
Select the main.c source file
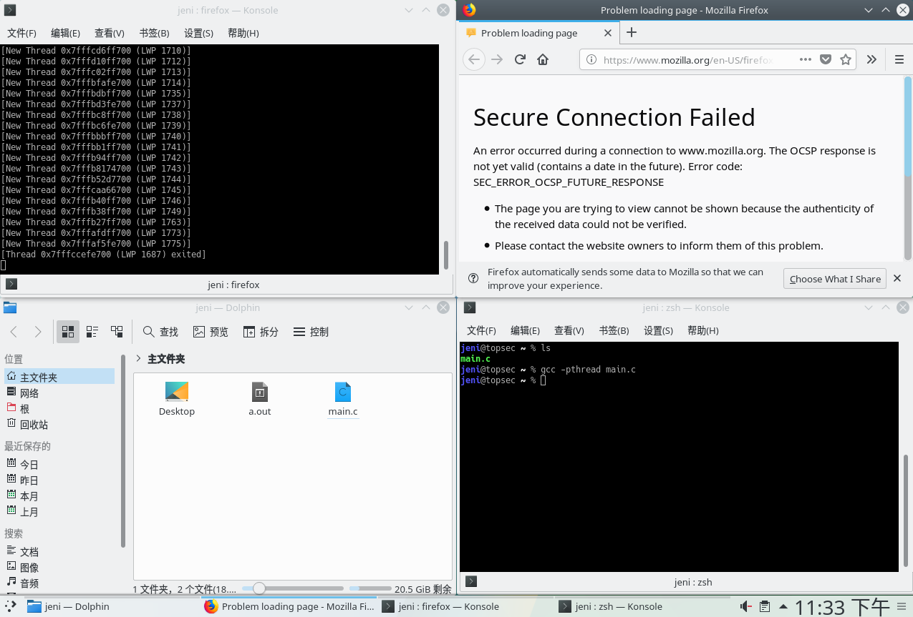pyautogui.click(x=343, y=399)
